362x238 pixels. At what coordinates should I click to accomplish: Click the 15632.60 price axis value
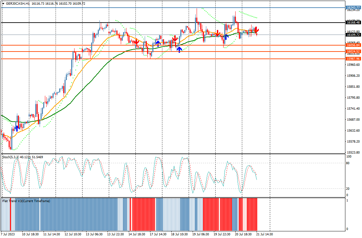pyautogui.click(x=353, y=131)
